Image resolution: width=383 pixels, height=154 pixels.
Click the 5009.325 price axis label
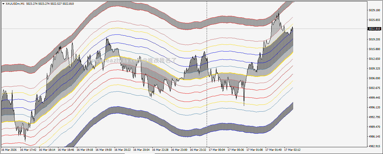(x=374, y=69)
